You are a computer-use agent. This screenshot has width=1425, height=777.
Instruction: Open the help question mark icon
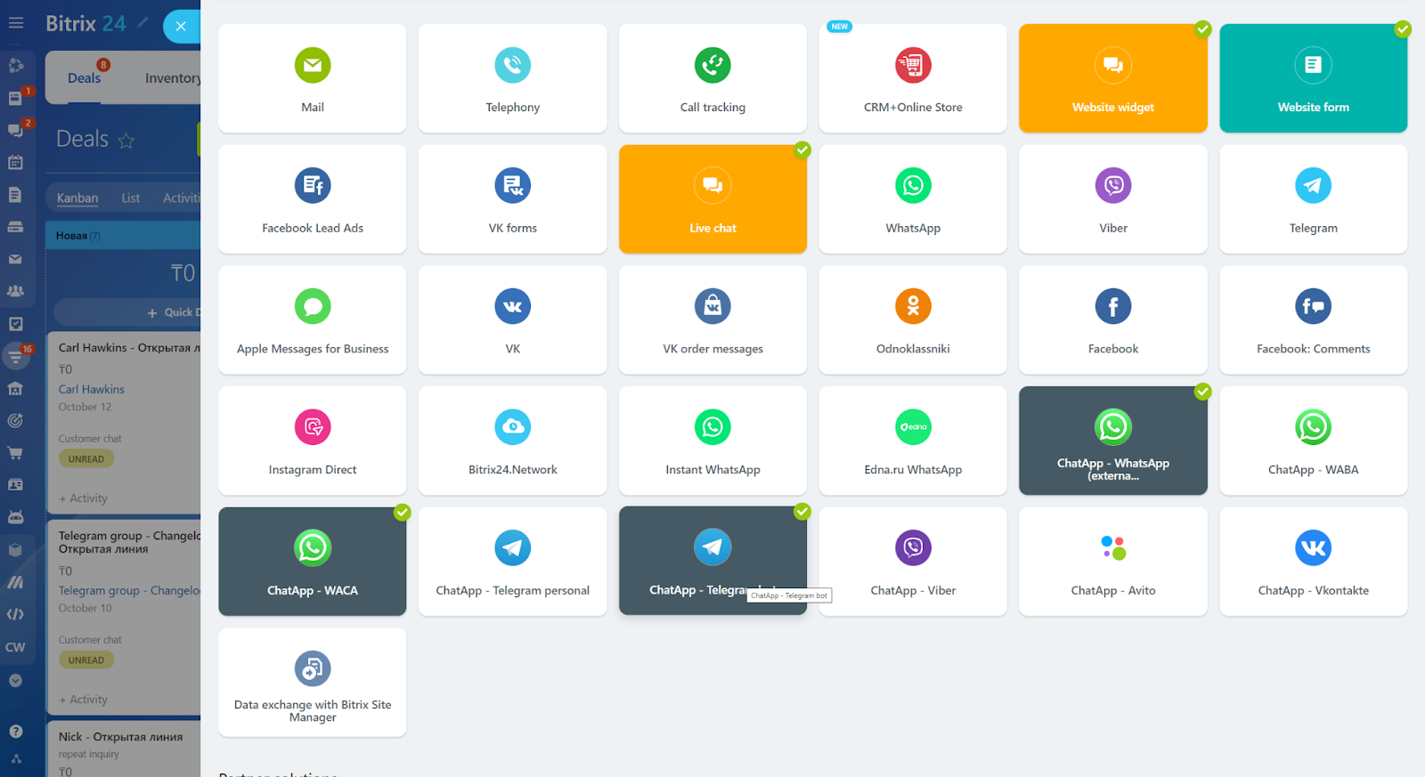tap(16, 732)
